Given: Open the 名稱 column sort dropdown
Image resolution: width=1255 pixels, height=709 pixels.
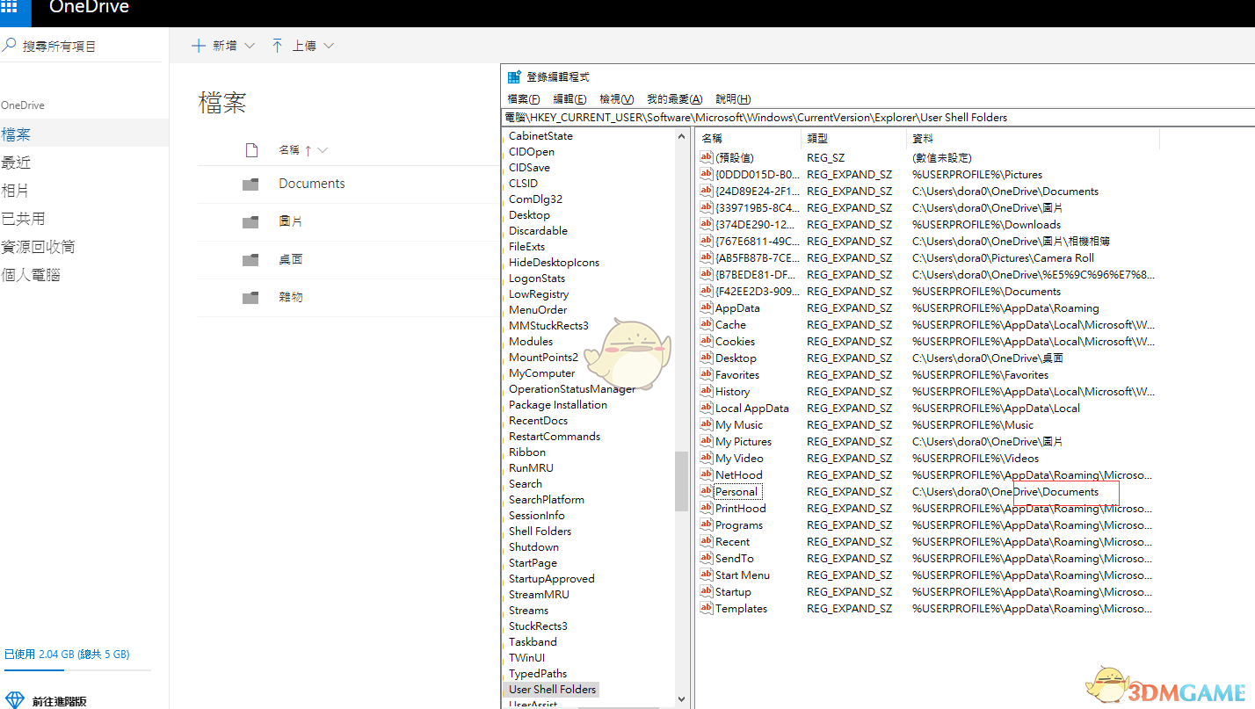Looking at the screenshot, I should click(323, 150).
